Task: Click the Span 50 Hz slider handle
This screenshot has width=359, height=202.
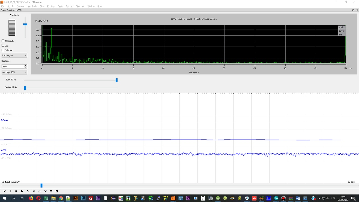Action: pos(116,80)
